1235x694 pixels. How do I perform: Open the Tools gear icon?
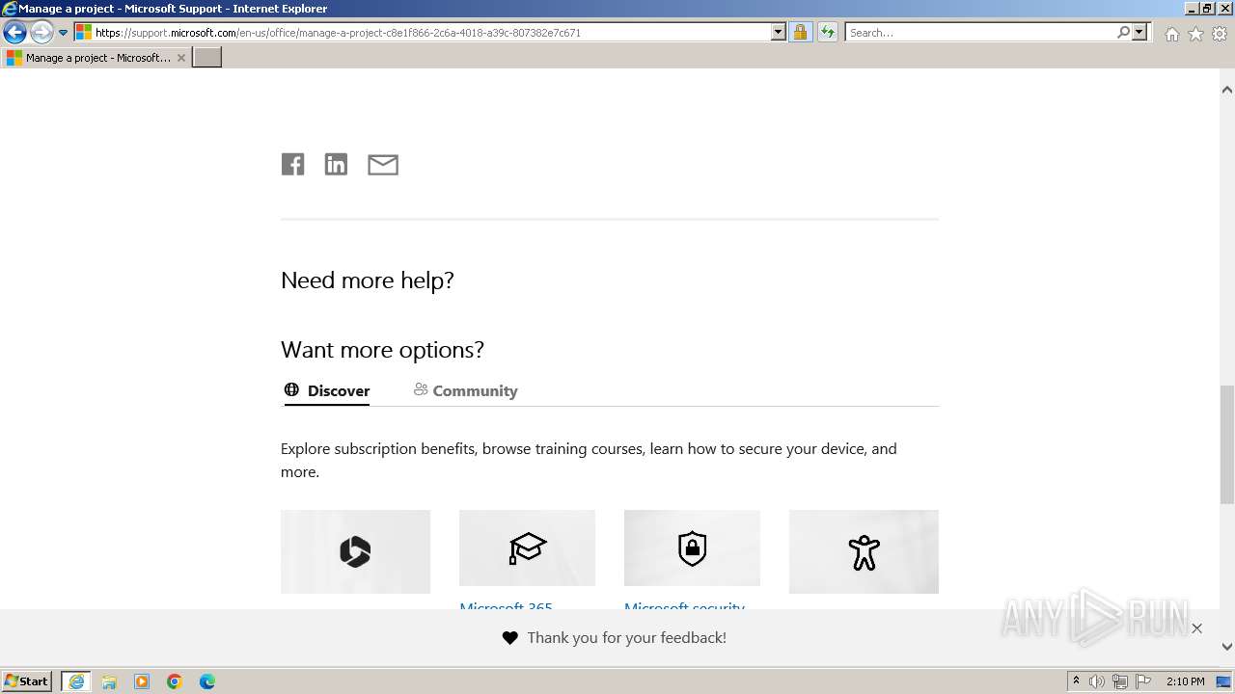click(1220, 34)
